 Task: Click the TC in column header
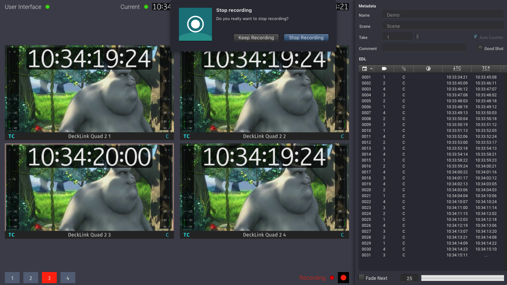click(457, 69)
